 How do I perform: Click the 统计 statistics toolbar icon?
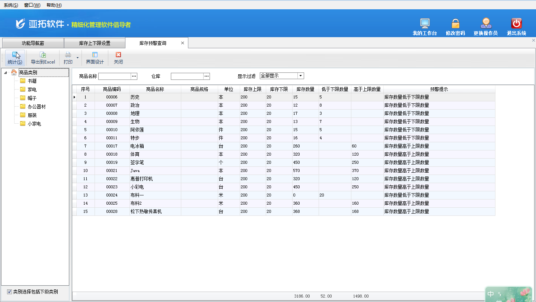15,55
